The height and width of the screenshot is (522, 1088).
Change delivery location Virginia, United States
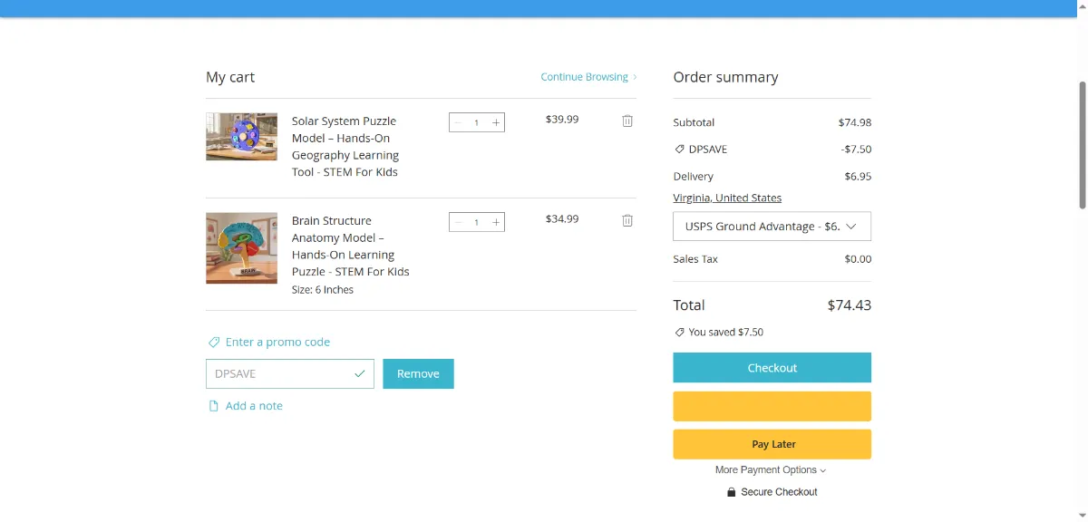point(727,198)
